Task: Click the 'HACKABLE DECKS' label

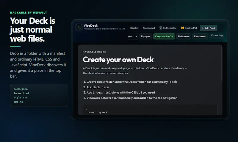Action: (x=94, y=52)
